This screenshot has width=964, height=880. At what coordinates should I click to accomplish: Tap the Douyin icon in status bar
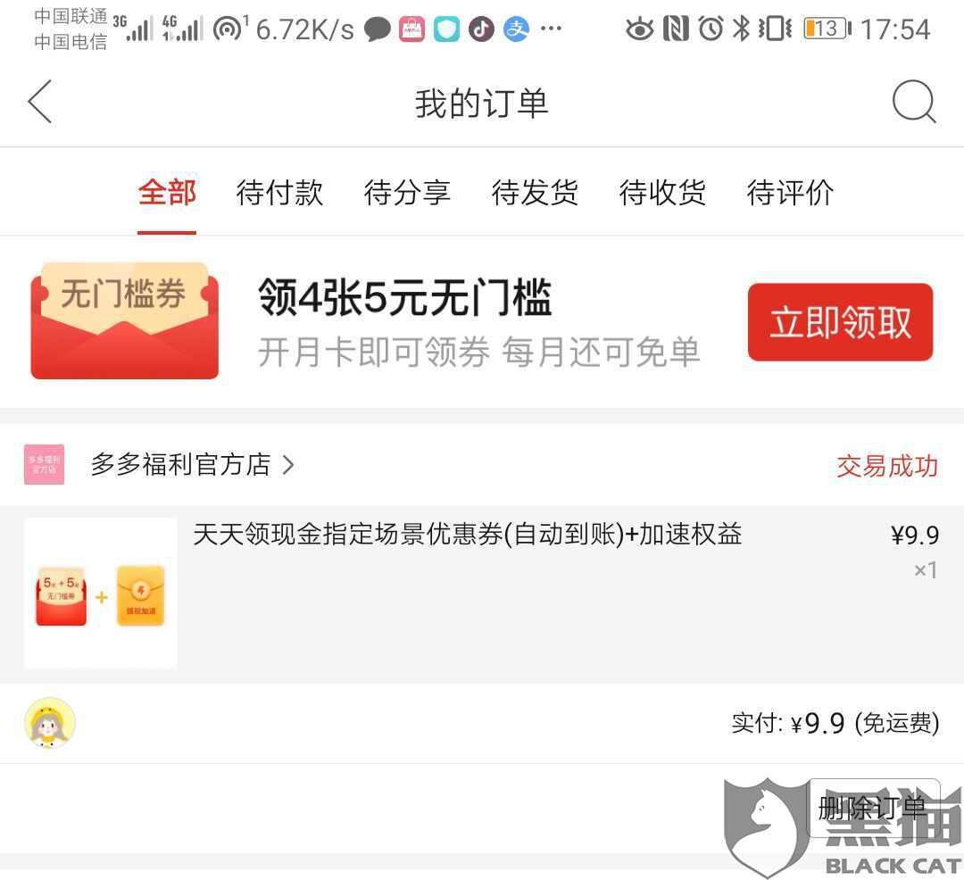(x=481, y=29)
